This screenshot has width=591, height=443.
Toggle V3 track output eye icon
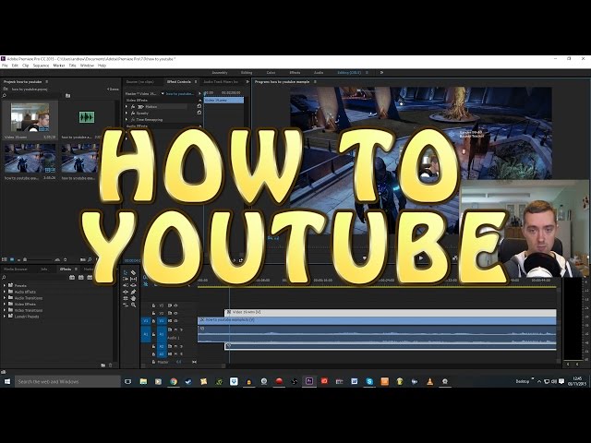coord(175,305)
